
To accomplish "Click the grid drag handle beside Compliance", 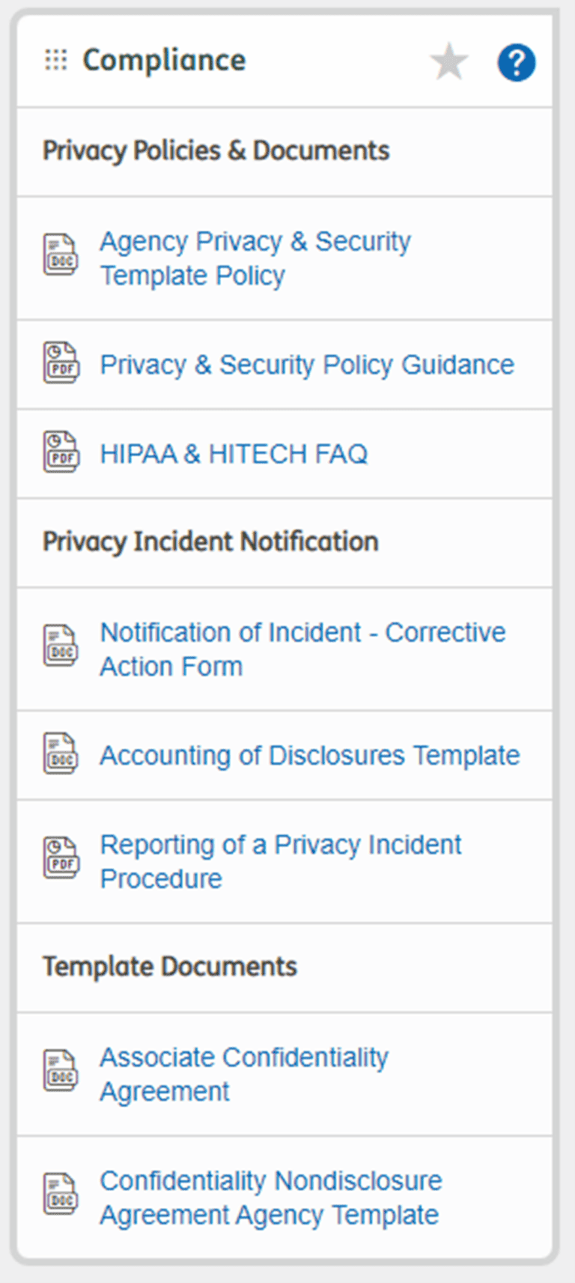I will [x=55, y=60].
